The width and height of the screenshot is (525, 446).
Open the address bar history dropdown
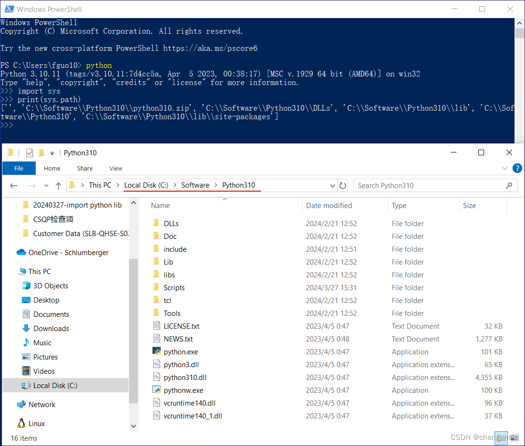332,186
